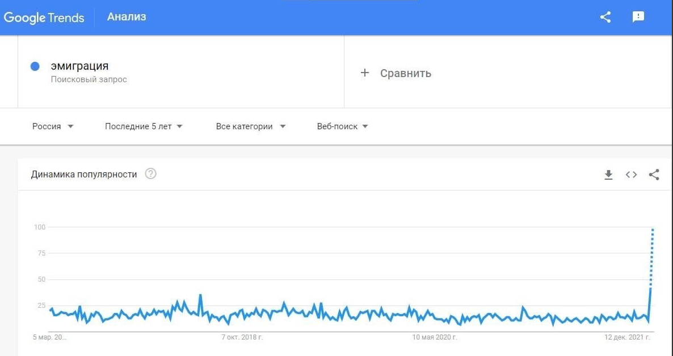Click the 7 окт. 2018 г. axis label
This screenshot has height=356, width=673.
[x=242, y=337]
